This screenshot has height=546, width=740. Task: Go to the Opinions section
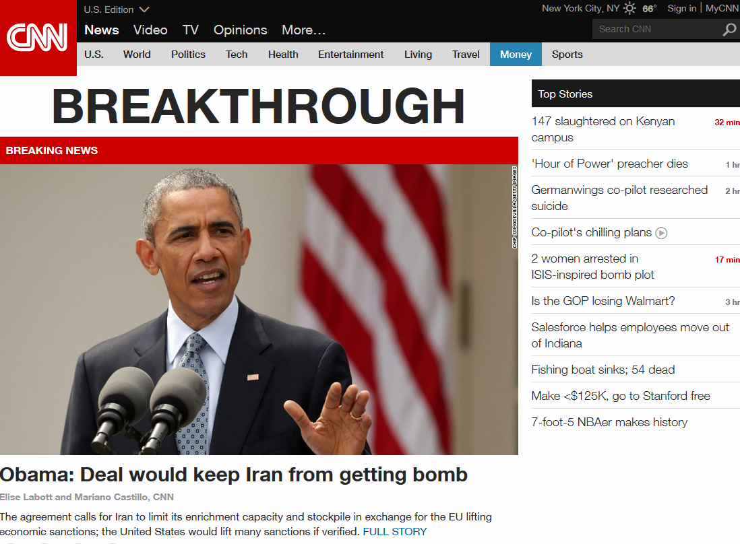pos(240,30)
